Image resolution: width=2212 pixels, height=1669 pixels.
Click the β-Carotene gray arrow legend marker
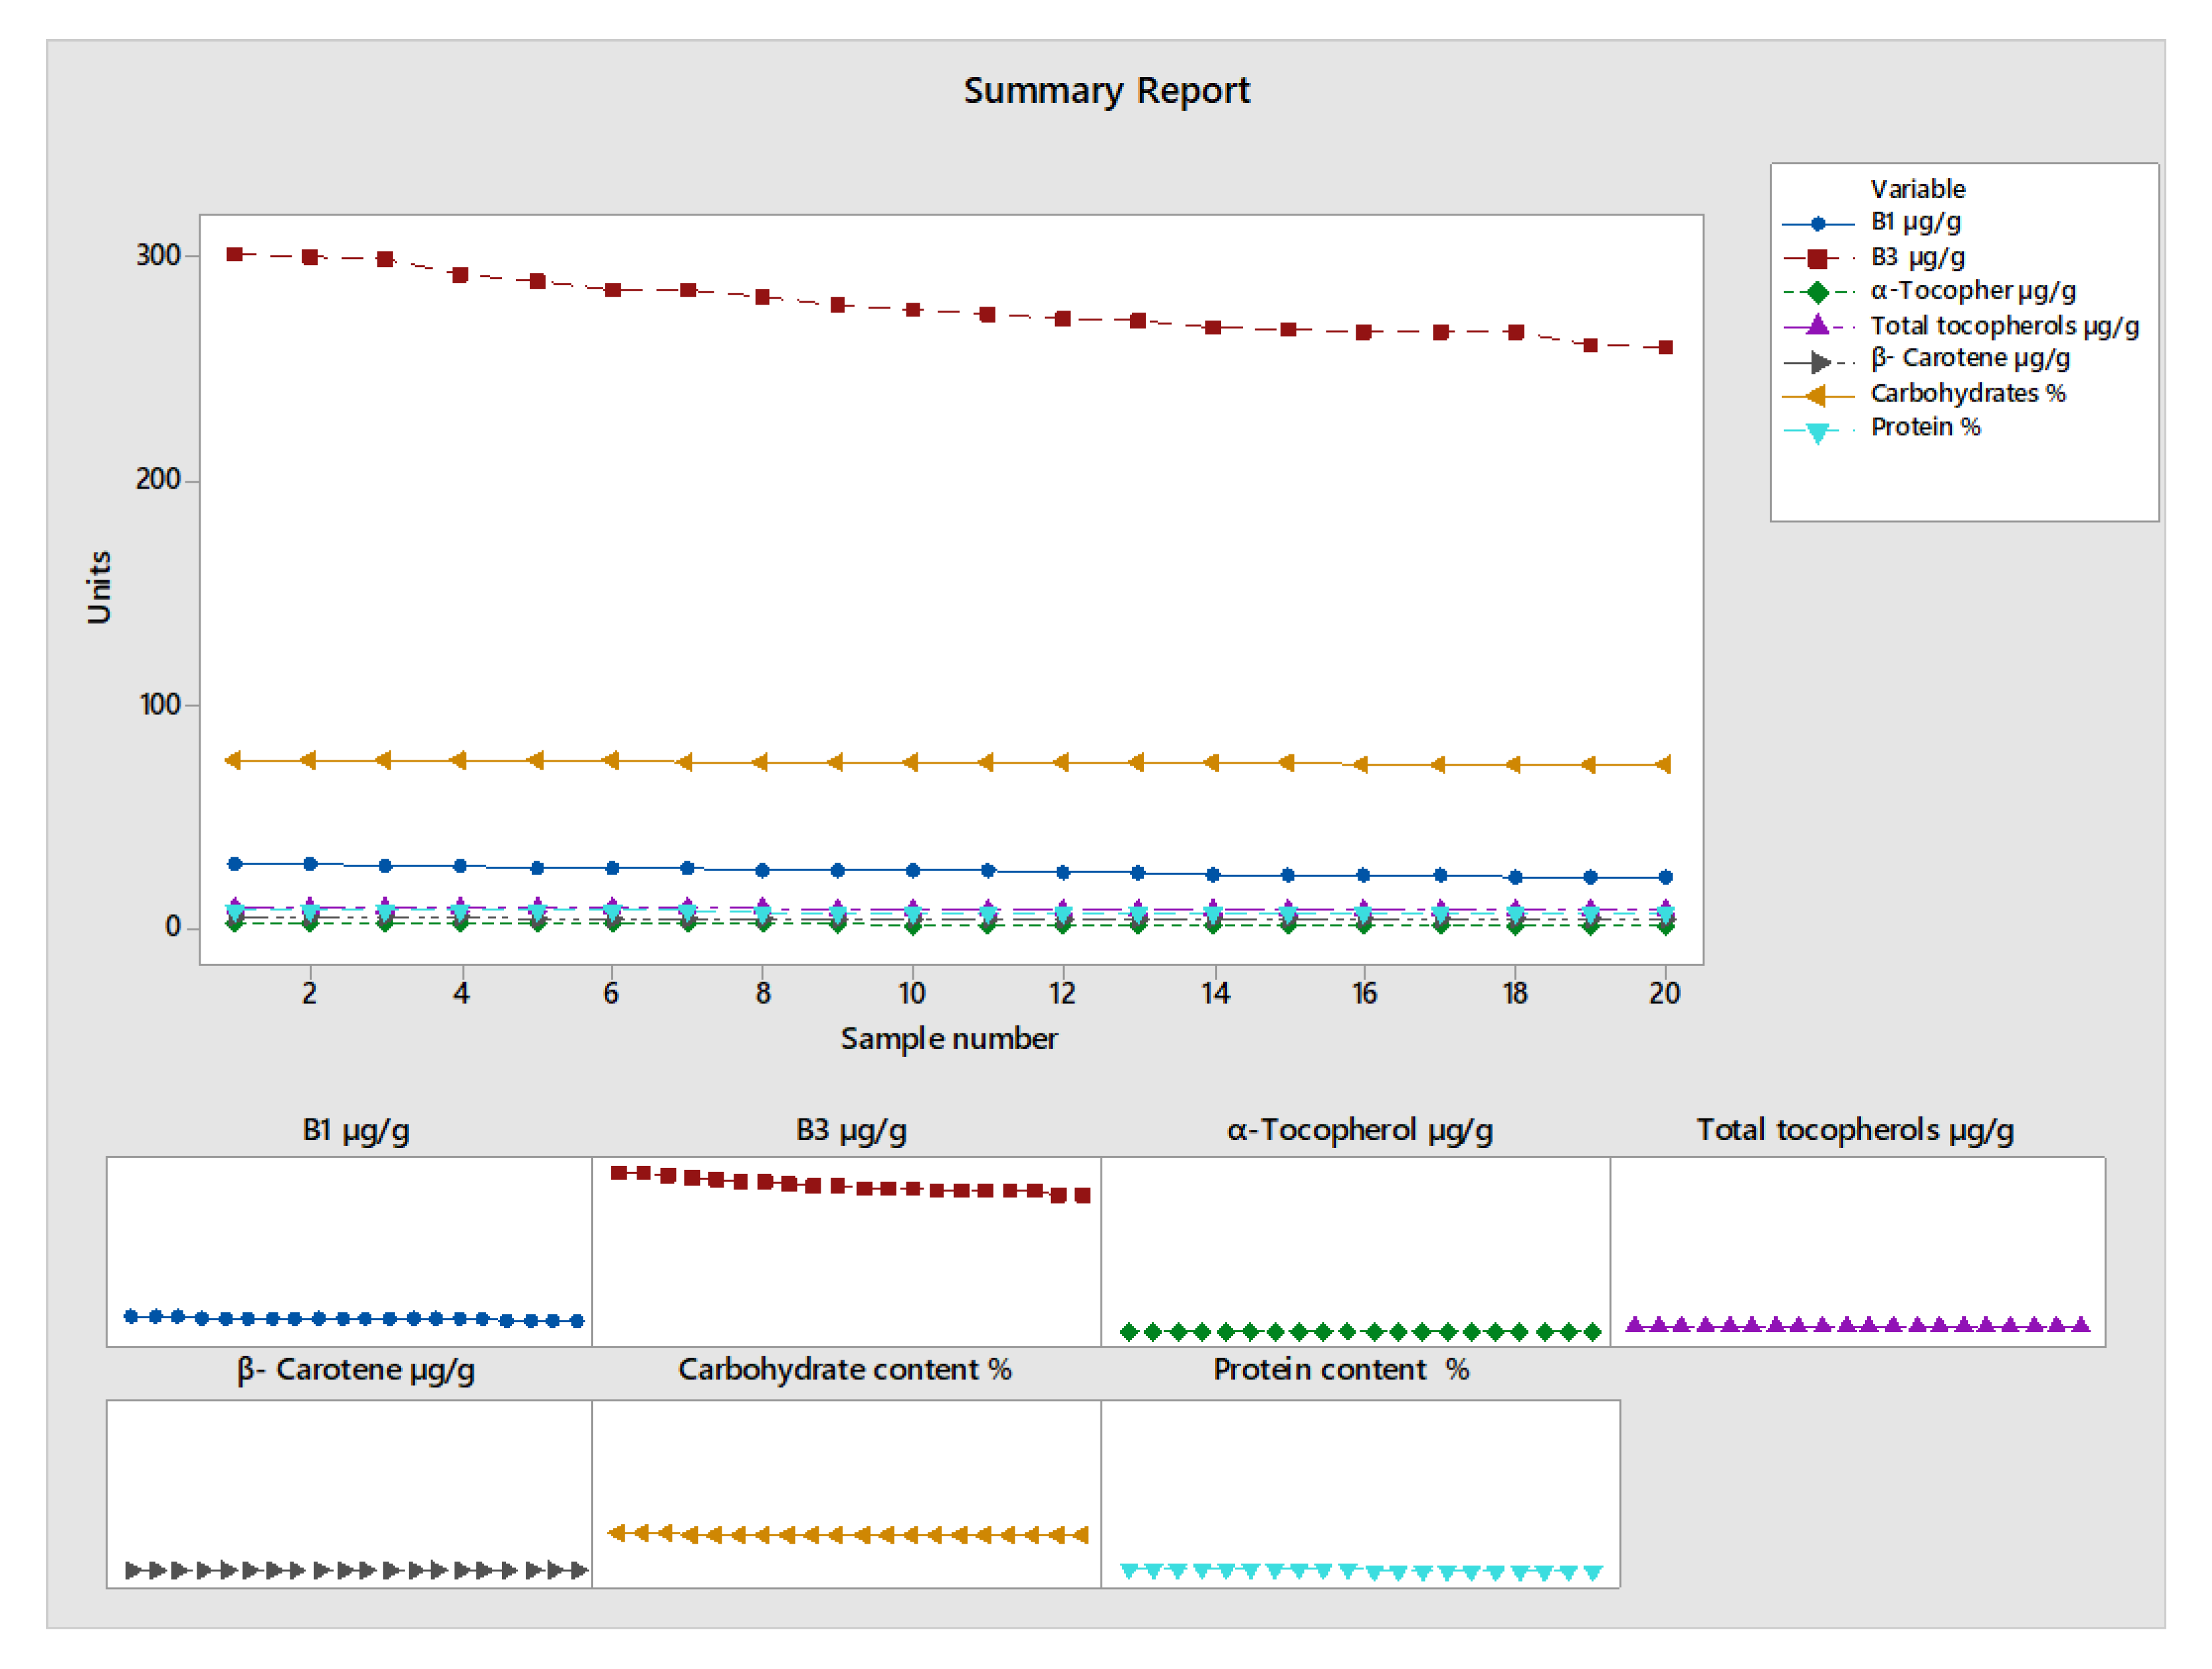(x=1819, y=362)
